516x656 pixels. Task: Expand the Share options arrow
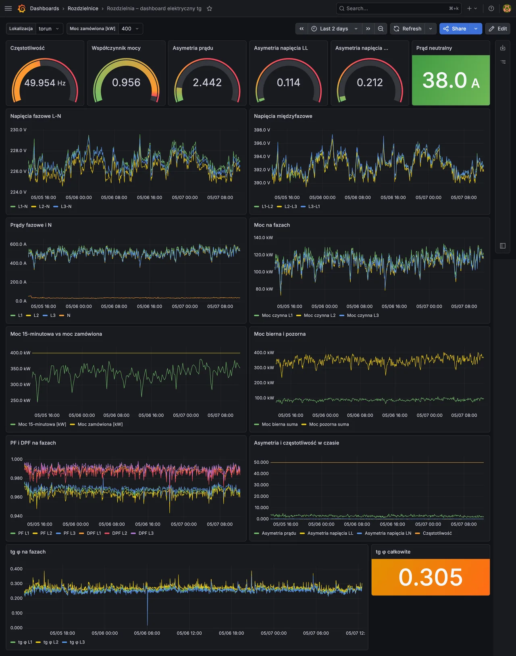pos(476,29)
